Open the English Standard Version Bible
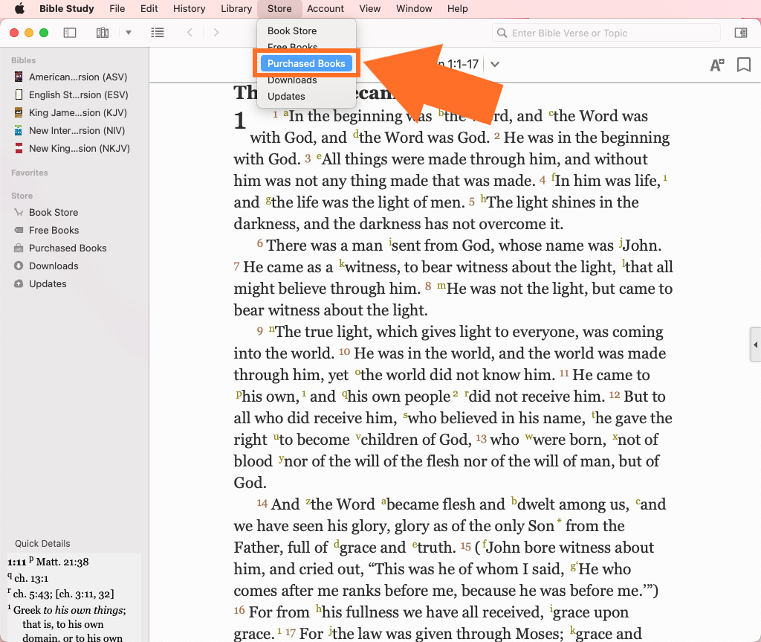 click(x=78, y=94)
